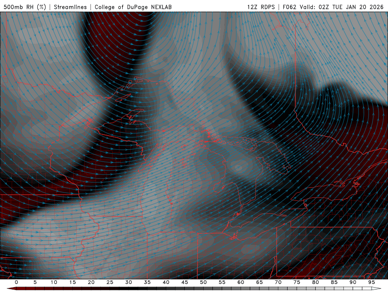388x291 pixels.
Task: Click the "500mb RH (%)" title text
Action: 25,7
